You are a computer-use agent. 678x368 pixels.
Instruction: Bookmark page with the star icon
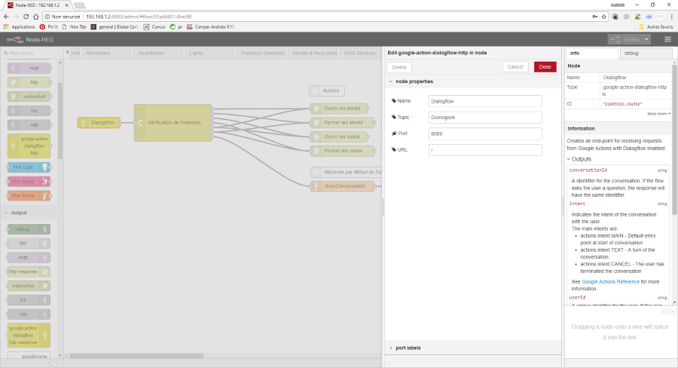coord(604,17)
